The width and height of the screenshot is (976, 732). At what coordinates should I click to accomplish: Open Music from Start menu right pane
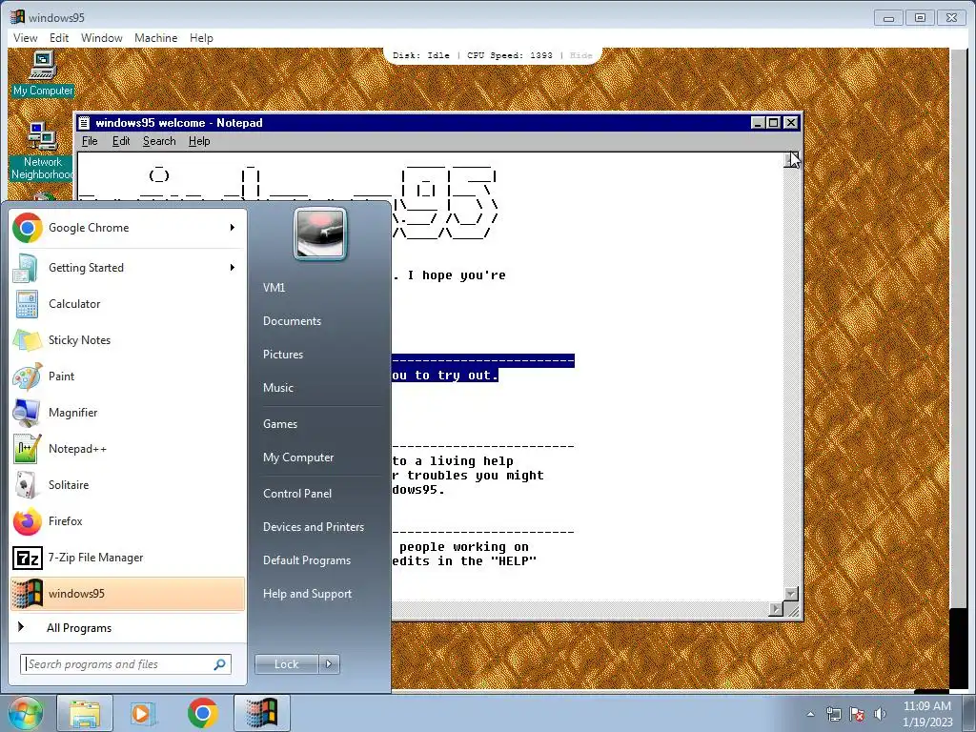pos(277,388)
